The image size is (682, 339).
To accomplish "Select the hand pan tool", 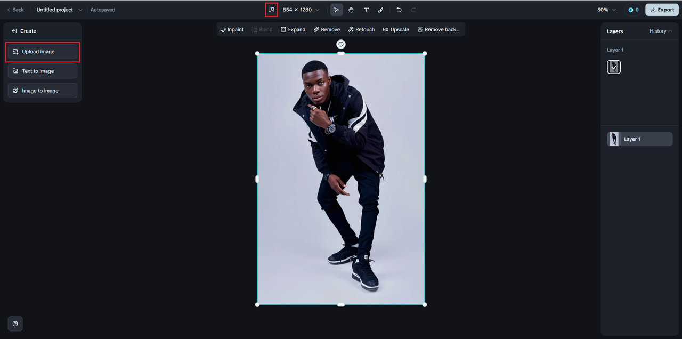I will [x=351, y=10].
